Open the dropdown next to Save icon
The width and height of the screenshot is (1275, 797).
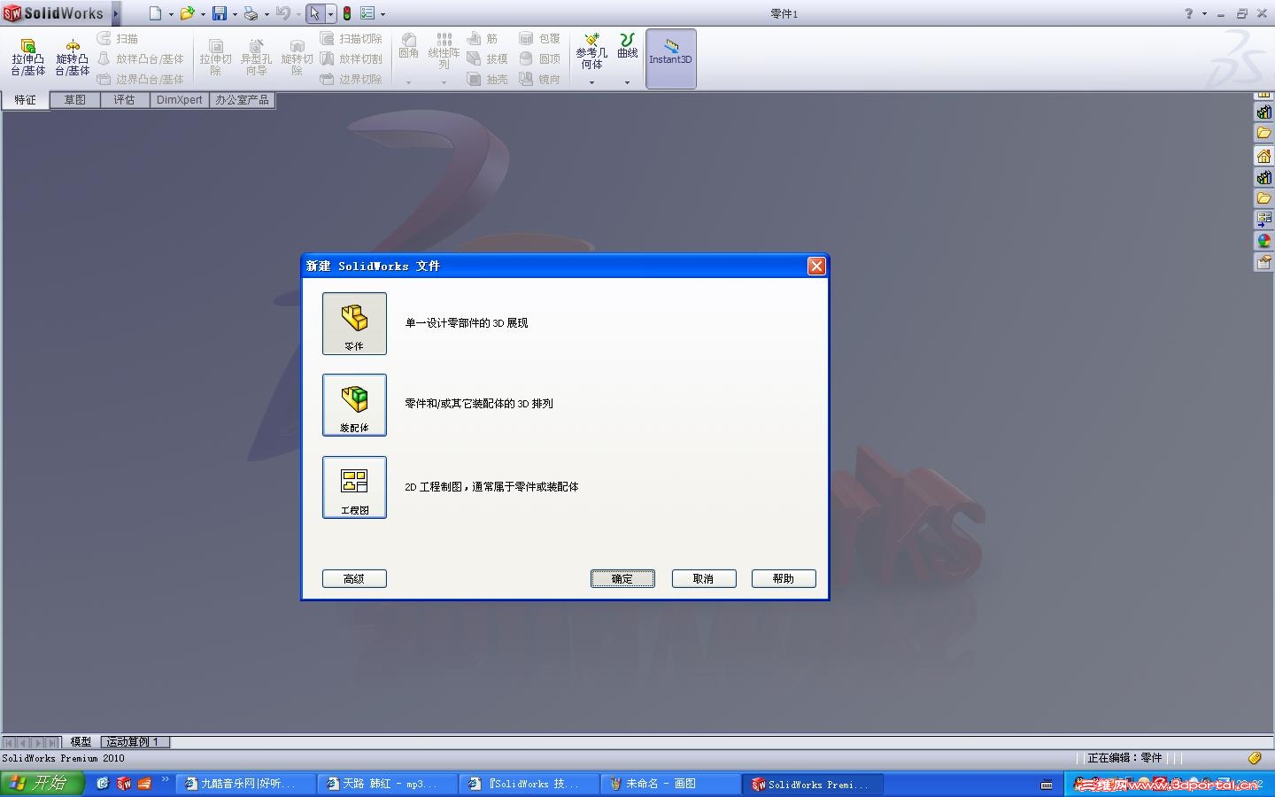pos(235,14)
